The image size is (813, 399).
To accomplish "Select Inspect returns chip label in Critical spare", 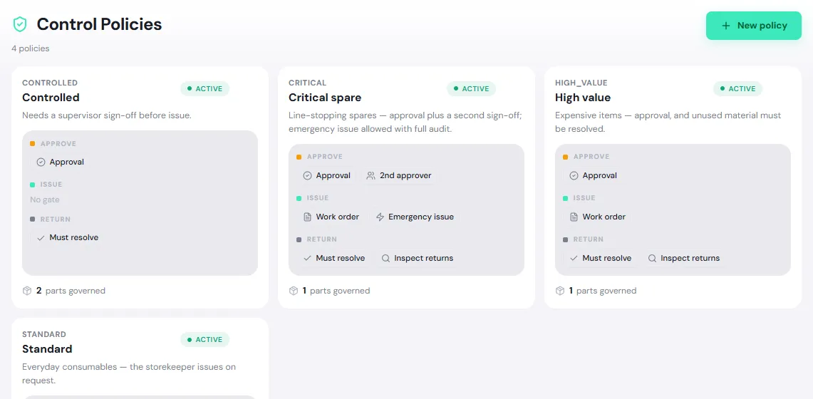I will tap(424, 258).
